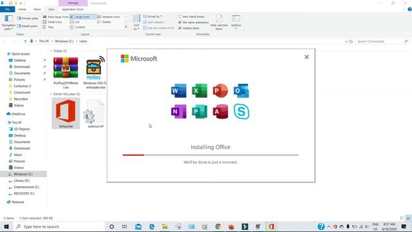Click the OneNote icon in Office installer

point(179,111)
